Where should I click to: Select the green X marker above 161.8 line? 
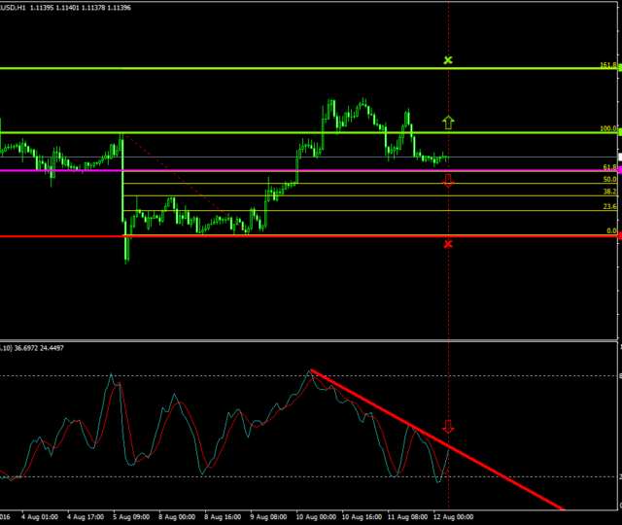(448, 60)
